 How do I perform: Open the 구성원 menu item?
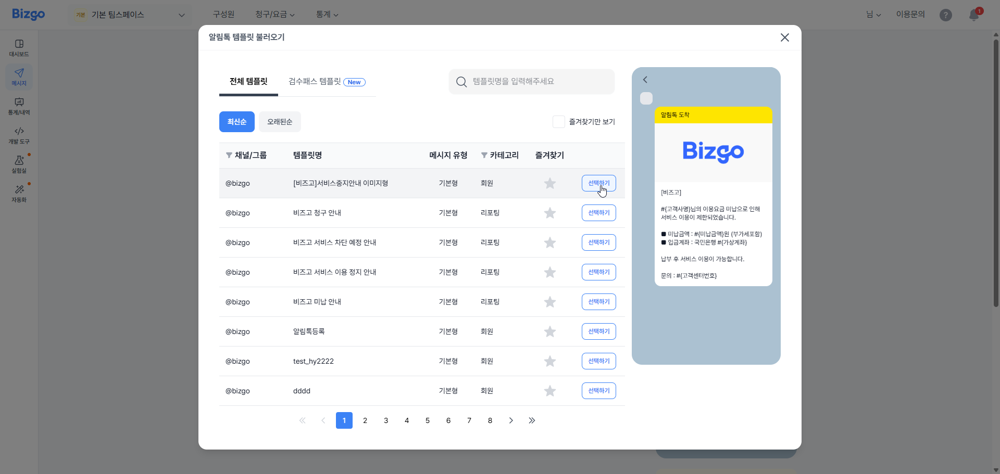(x=223, y=14)
